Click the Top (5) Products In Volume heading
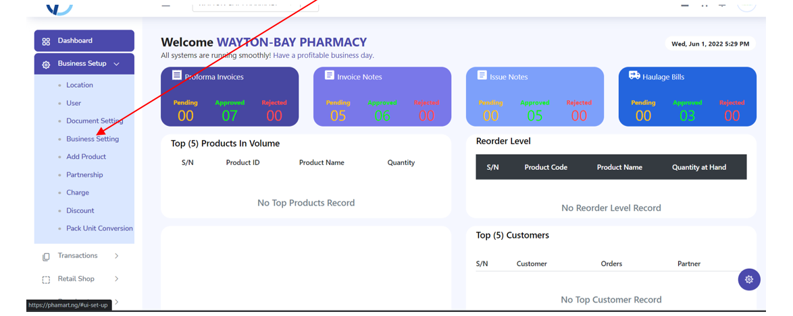Viewport: 793px width, 316px height. click(225, 144)
